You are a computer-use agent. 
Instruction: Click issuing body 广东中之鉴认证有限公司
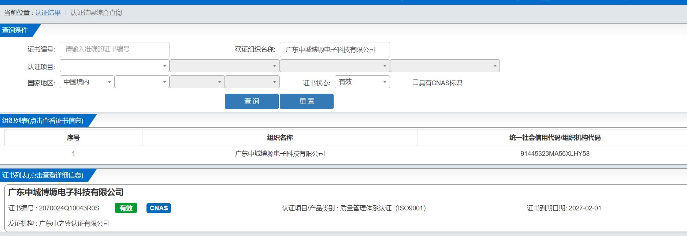[x=74, y=224]
